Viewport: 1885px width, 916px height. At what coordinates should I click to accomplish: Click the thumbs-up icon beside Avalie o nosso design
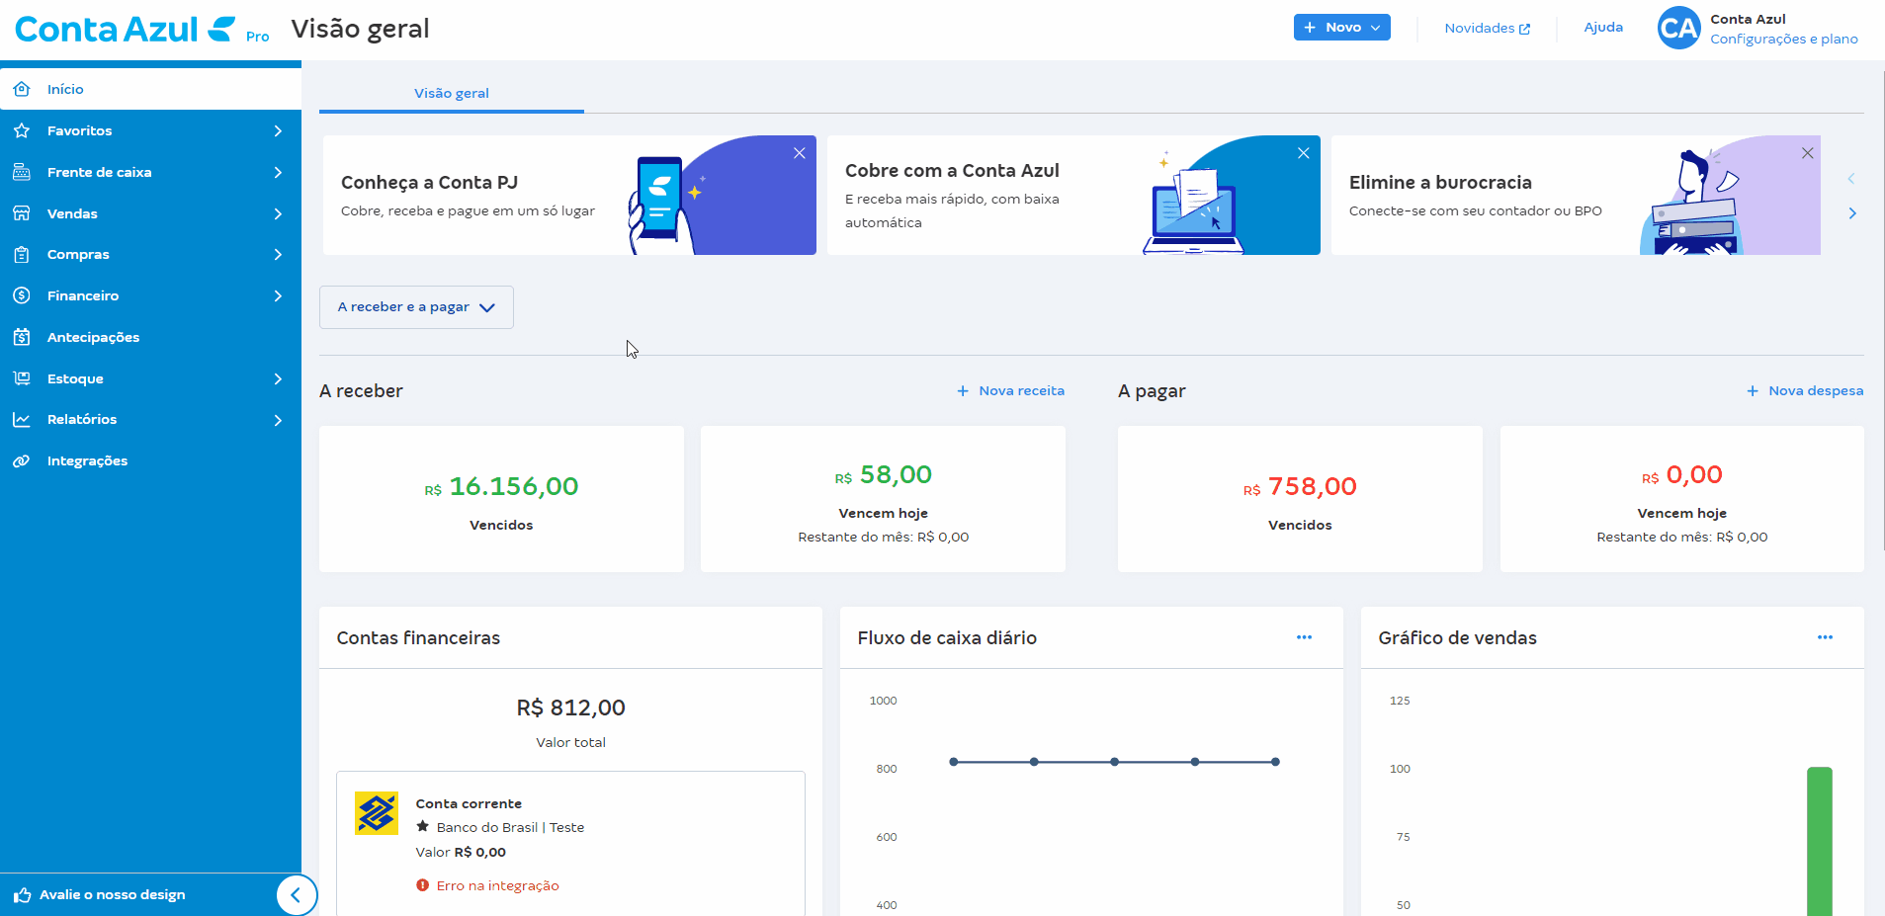tap(23, 894)
